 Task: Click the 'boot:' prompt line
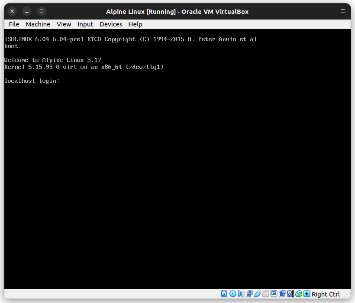point(13,46)
